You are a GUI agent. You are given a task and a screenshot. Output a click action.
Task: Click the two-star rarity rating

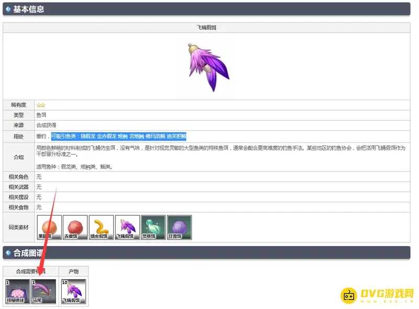(x=40, y=105)
